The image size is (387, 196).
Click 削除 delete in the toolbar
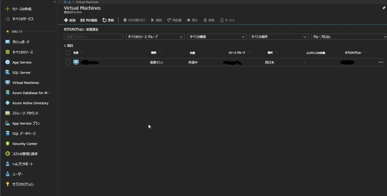[209, 20]
